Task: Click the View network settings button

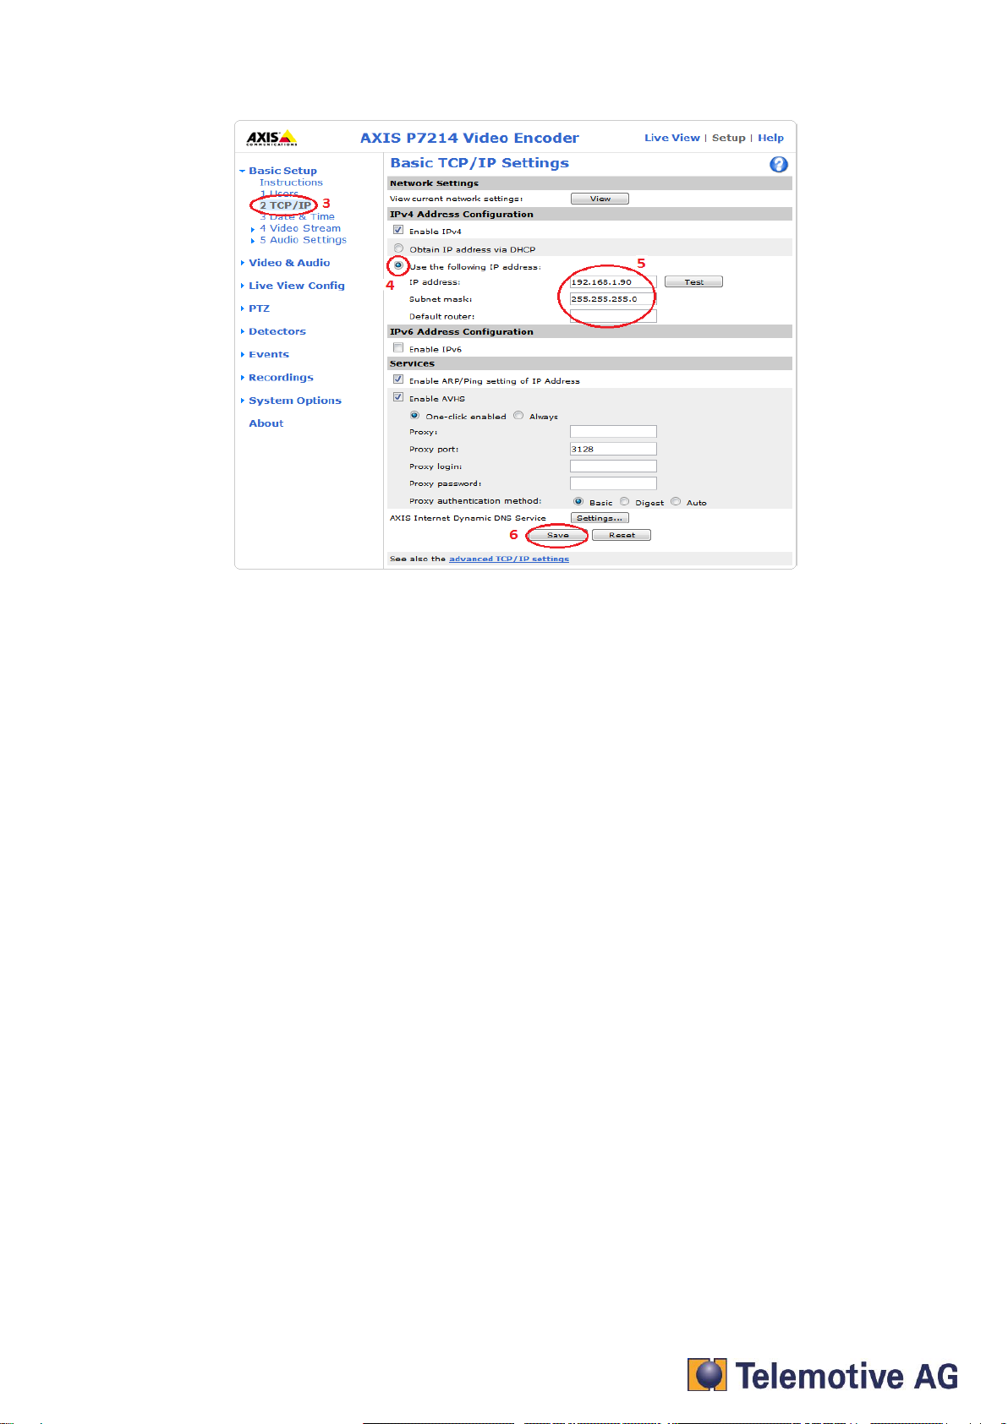Action: coord(600,199)
